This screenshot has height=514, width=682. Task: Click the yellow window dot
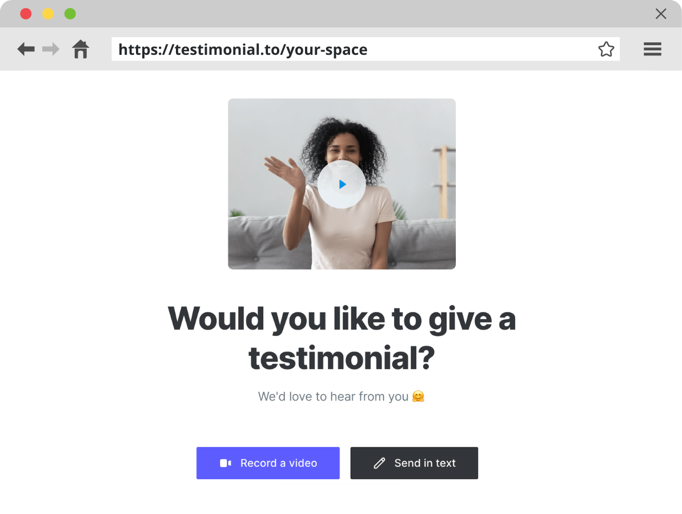[x=48, y=14]
